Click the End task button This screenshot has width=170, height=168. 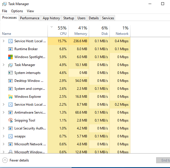[163, 160]
